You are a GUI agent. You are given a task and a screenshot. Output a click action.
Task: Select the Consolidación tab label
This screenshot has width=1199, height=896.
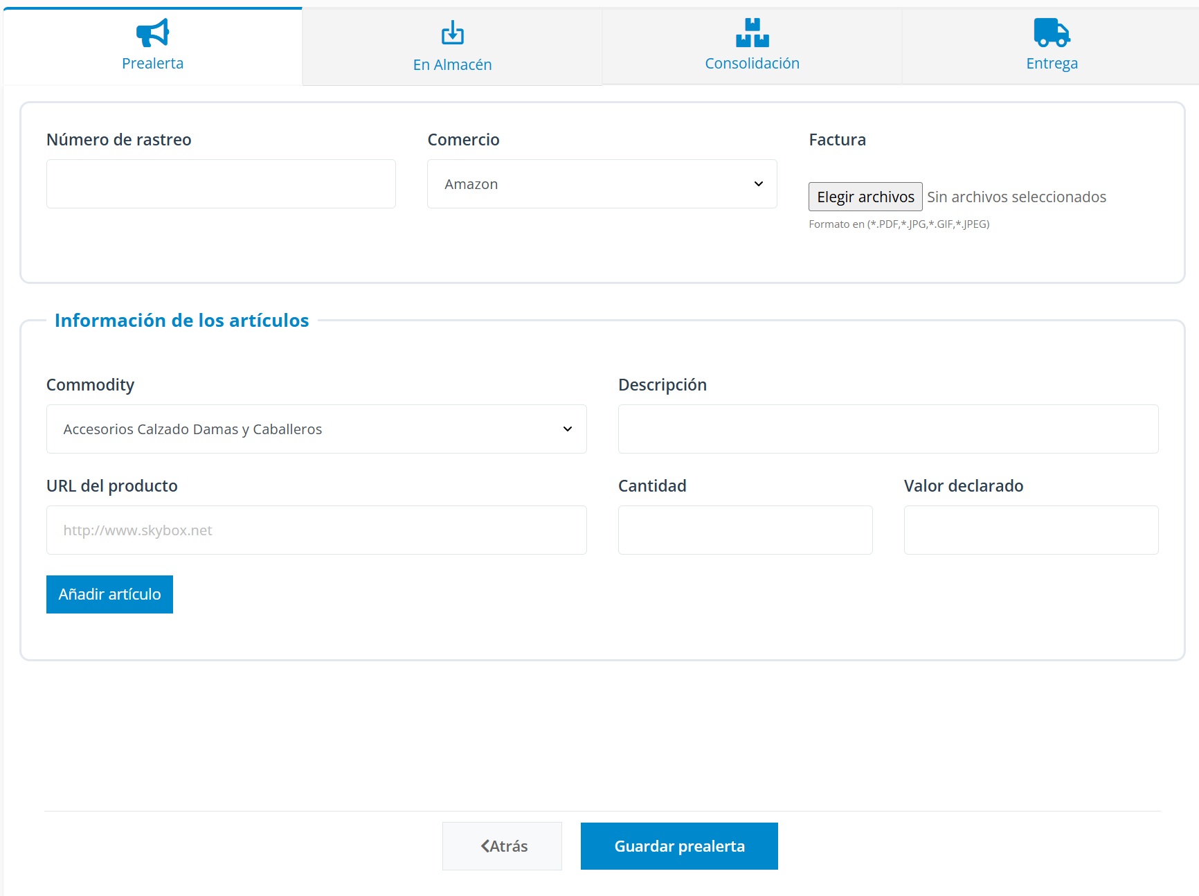752,64
